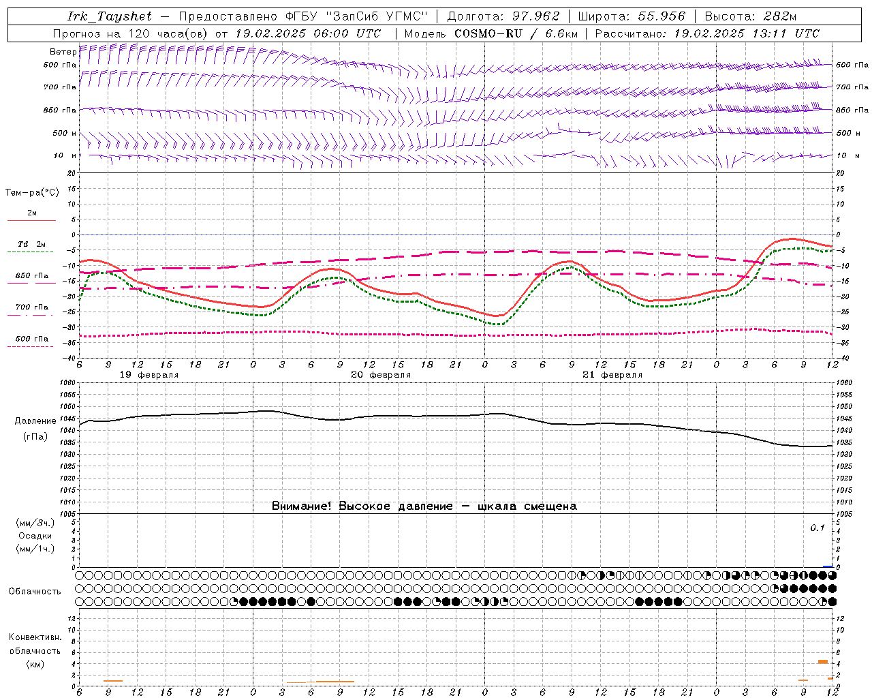Click the '20 февраля' date label
The width and height of the screenshot is (872, 698).
coord(381,375)
